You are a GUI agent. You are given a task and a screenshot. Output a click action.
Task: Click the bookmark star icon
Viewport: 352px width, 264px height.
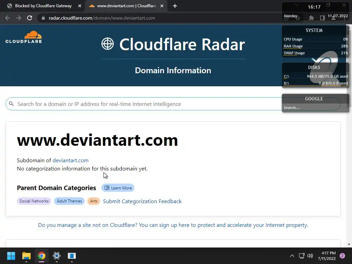[x=298, y=18]
